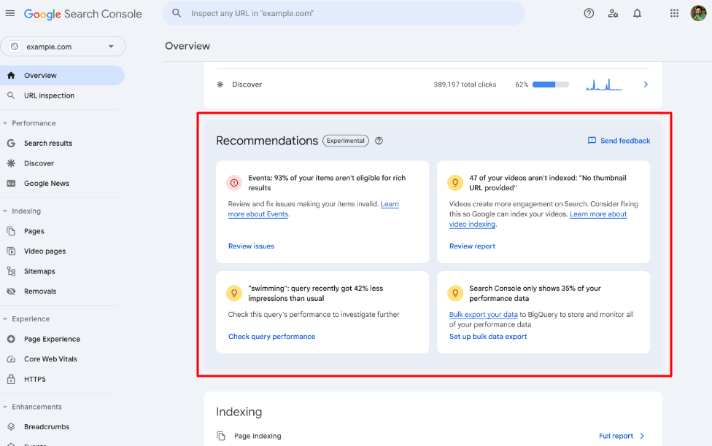Image resolution: width=712 pixels, height=446 pixels.
Task: Click the Pages icon under Indexing
Action: click(12, 231)
